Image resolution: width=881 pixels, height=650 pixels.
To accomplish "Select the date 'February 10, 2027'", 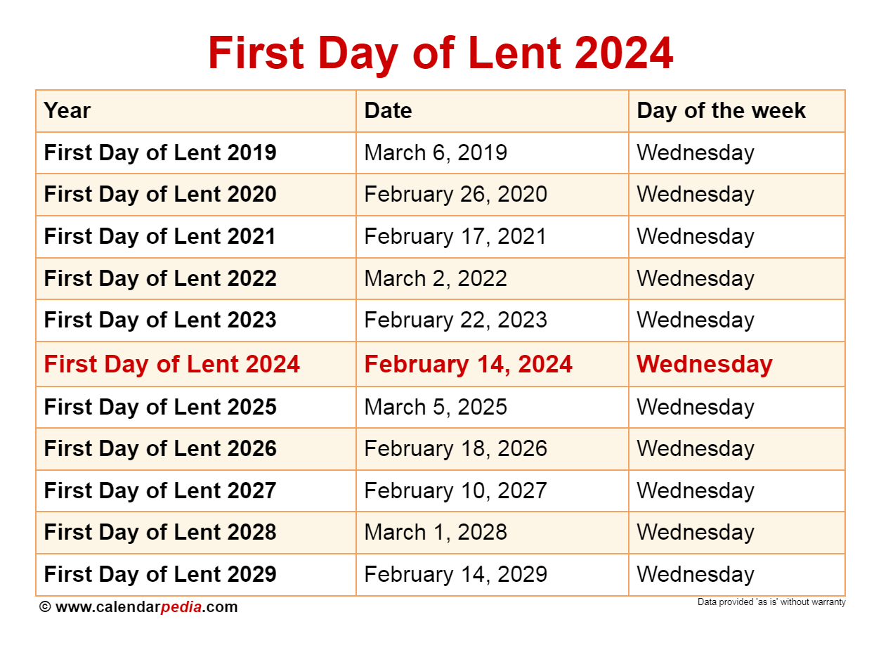I will click(x=455, y=490).
